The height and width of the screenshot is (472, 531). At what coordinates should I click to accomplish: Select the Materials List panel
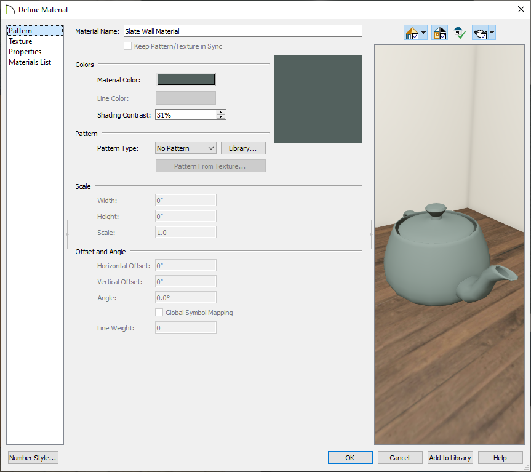29,62
